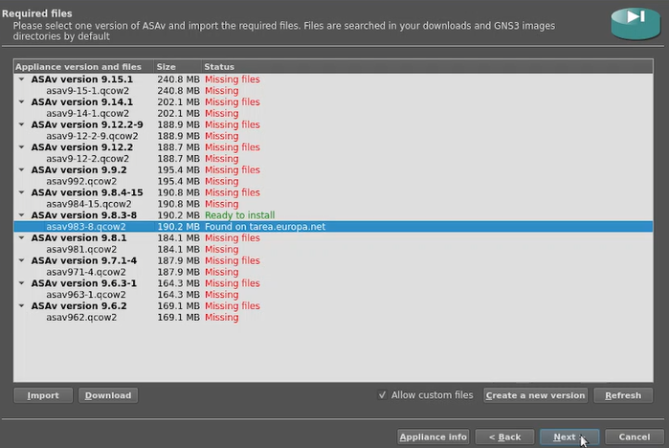Image resolution: width=669 pixels, height=448 pixels.
Task: Select the asav984-15.qcow2 file row
Action: click(333, 204)
